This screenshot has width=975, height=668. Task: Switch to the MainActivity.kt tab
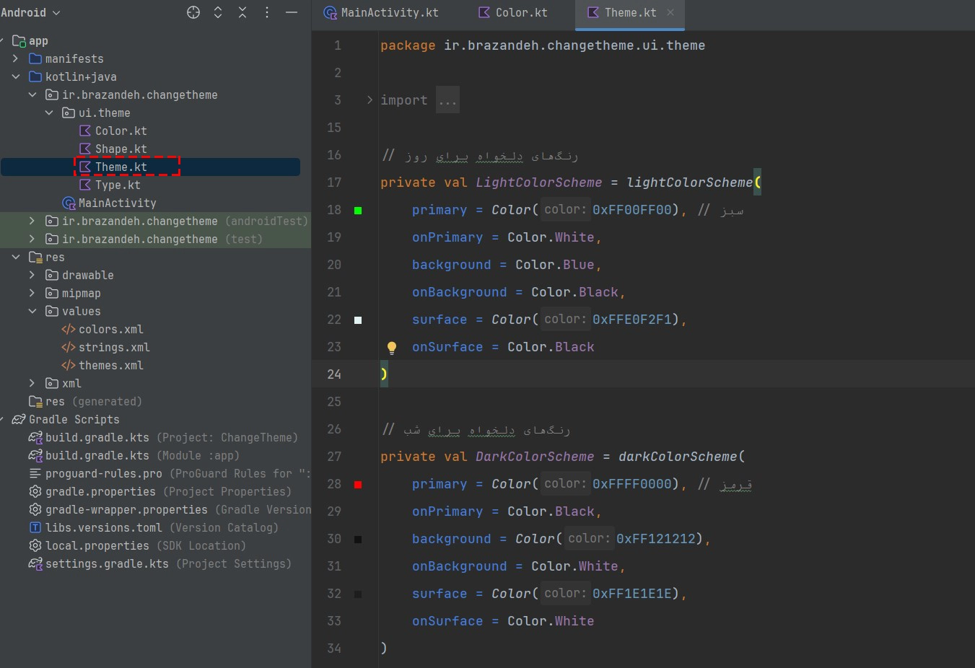381,12
